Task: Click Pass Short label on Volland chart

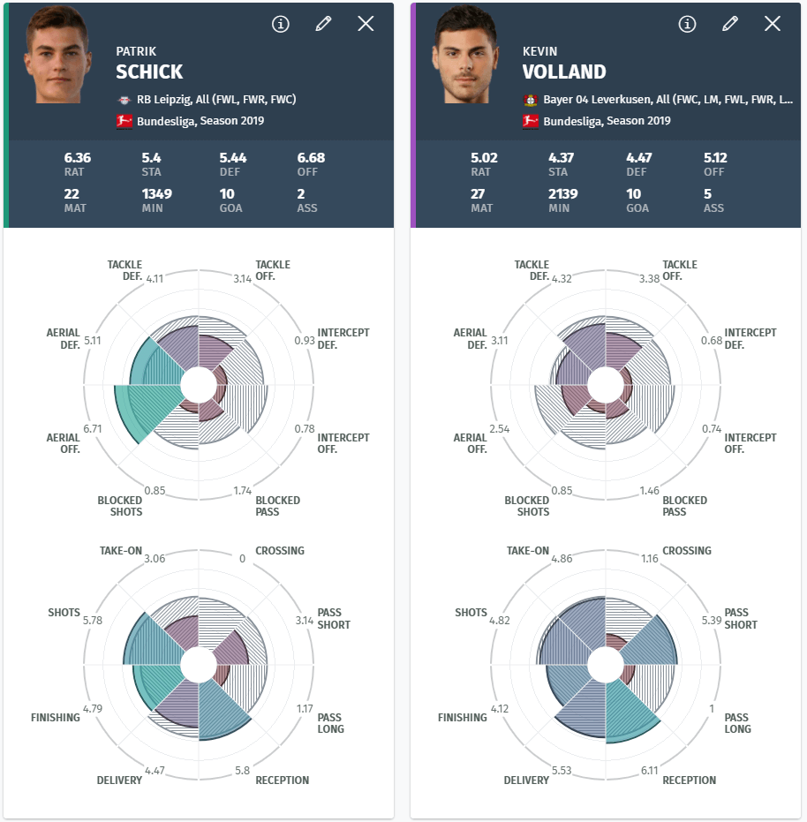Action: coord(741,619)
